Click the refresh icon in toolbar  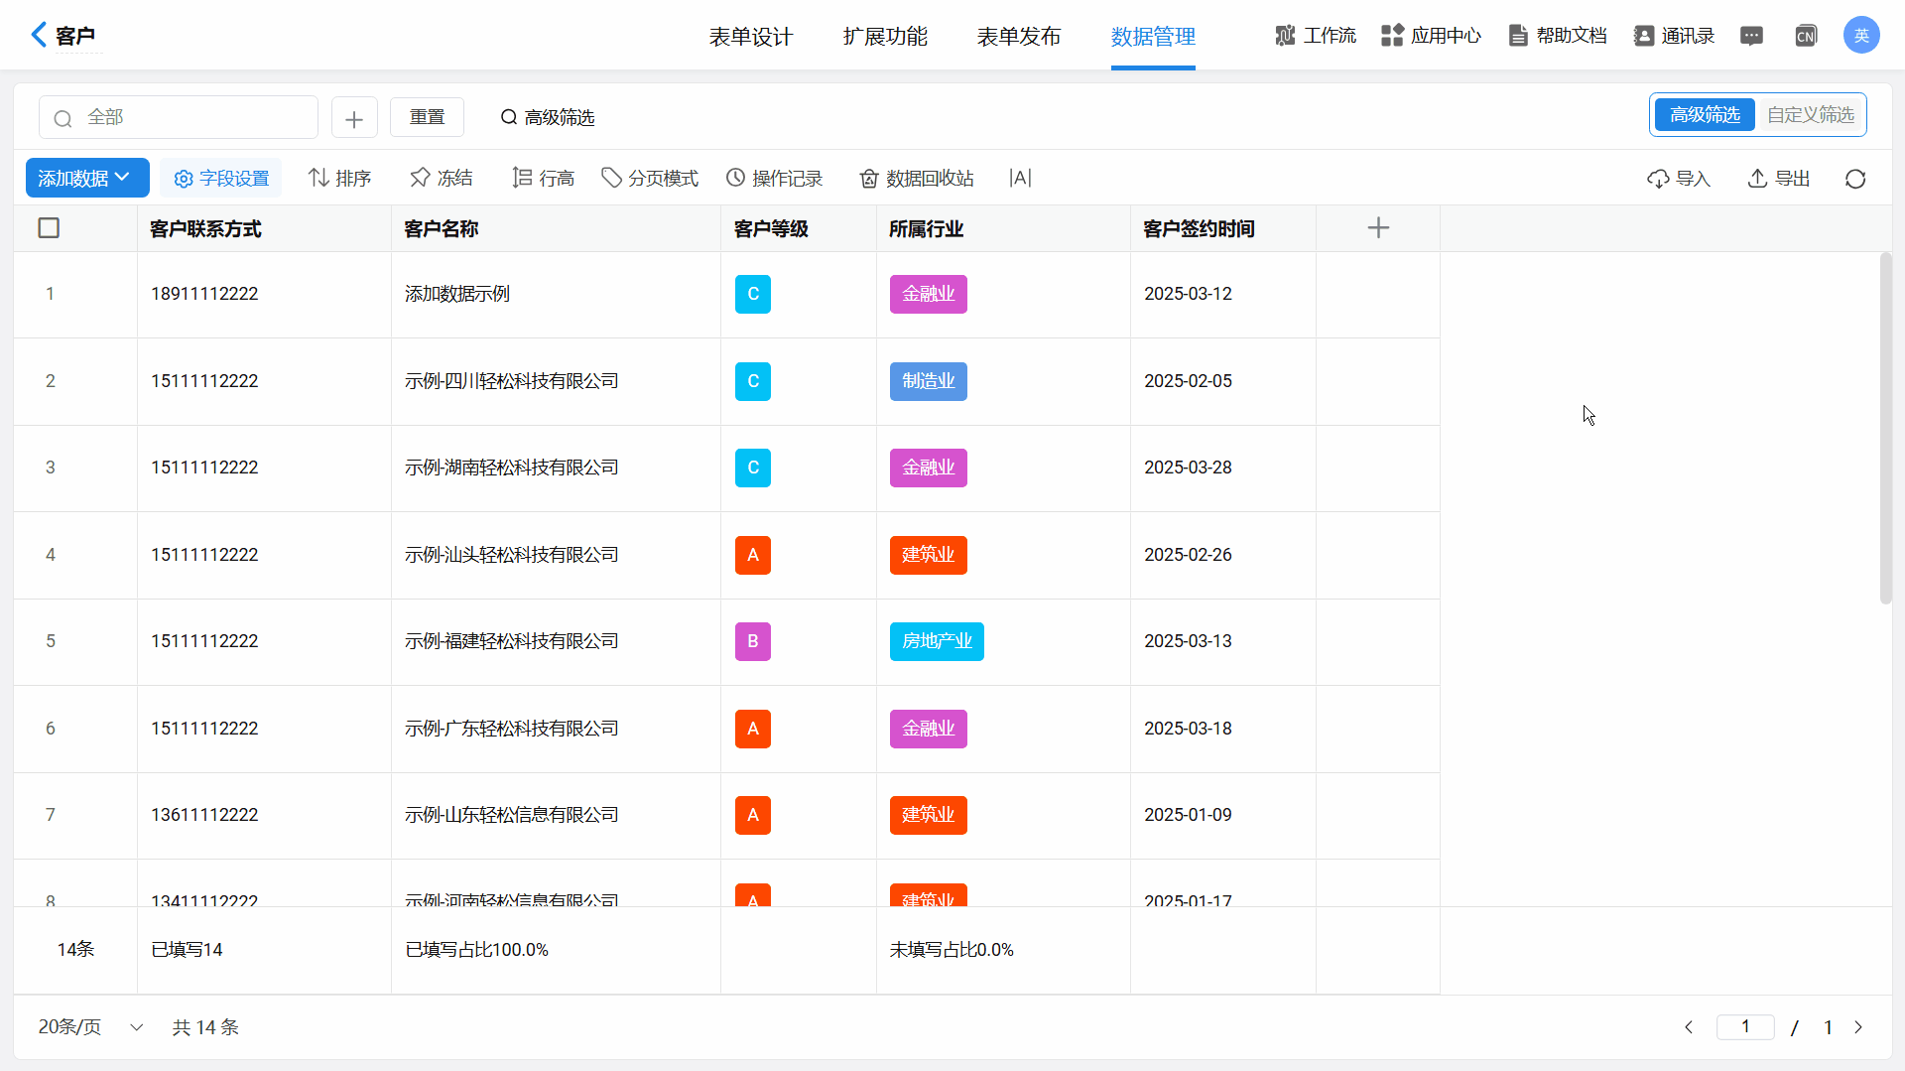tap(1854, 179)
